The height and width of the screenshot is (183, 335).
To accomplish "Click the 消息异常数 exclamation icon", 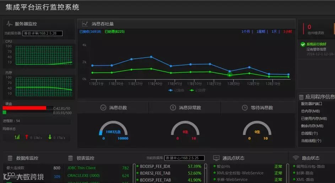I will pyautogui.click(x=173, y=108).
